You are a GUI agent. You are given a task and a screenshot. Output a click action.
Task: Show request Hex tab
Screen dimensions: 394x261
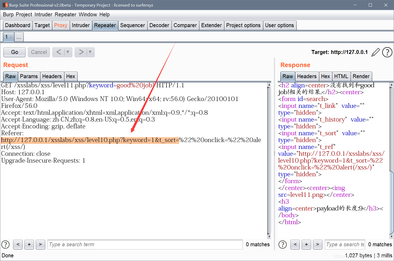pyautogui.click(x=70, y=76)
